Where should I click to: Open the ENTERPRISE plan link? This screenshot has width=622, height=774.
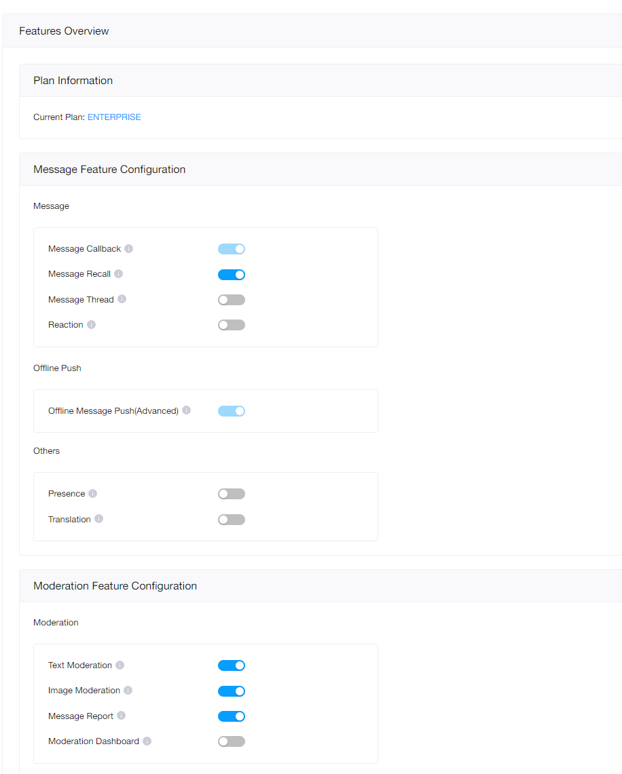pos(114,117)
